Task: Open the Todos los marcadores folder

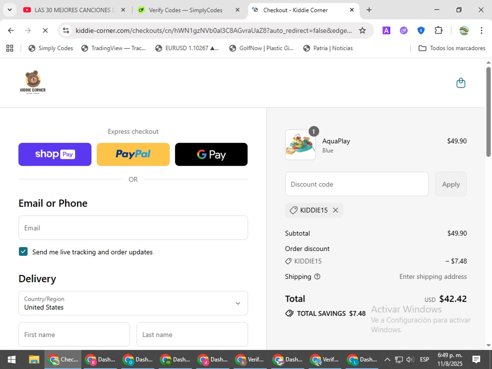Action: pos(452,48)
